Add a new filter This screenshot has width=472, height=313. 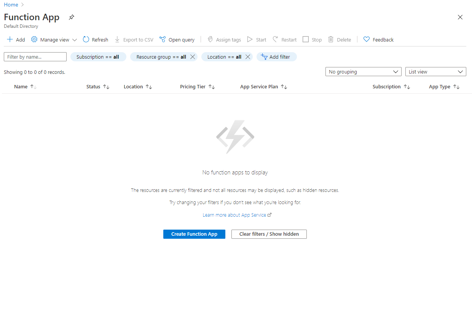277,57
